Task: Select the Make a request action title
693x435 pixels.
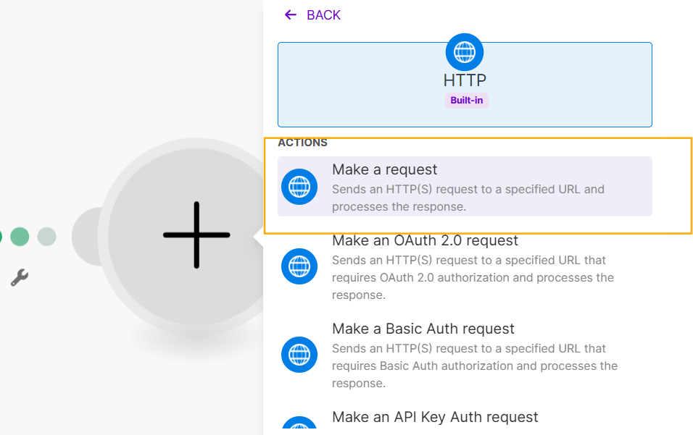Action: click(384, 169)
